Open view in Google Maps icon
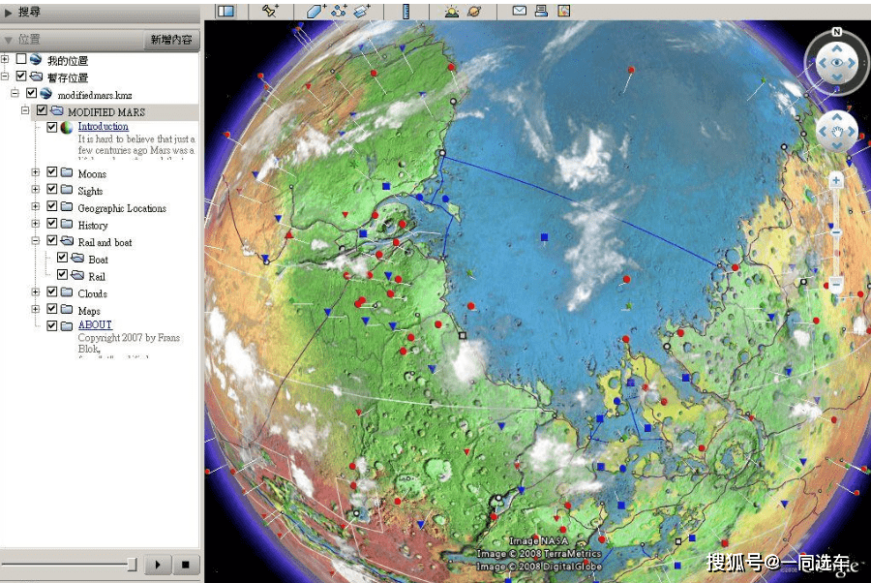Viewport: 871px width, 583px height. (564, 11)
